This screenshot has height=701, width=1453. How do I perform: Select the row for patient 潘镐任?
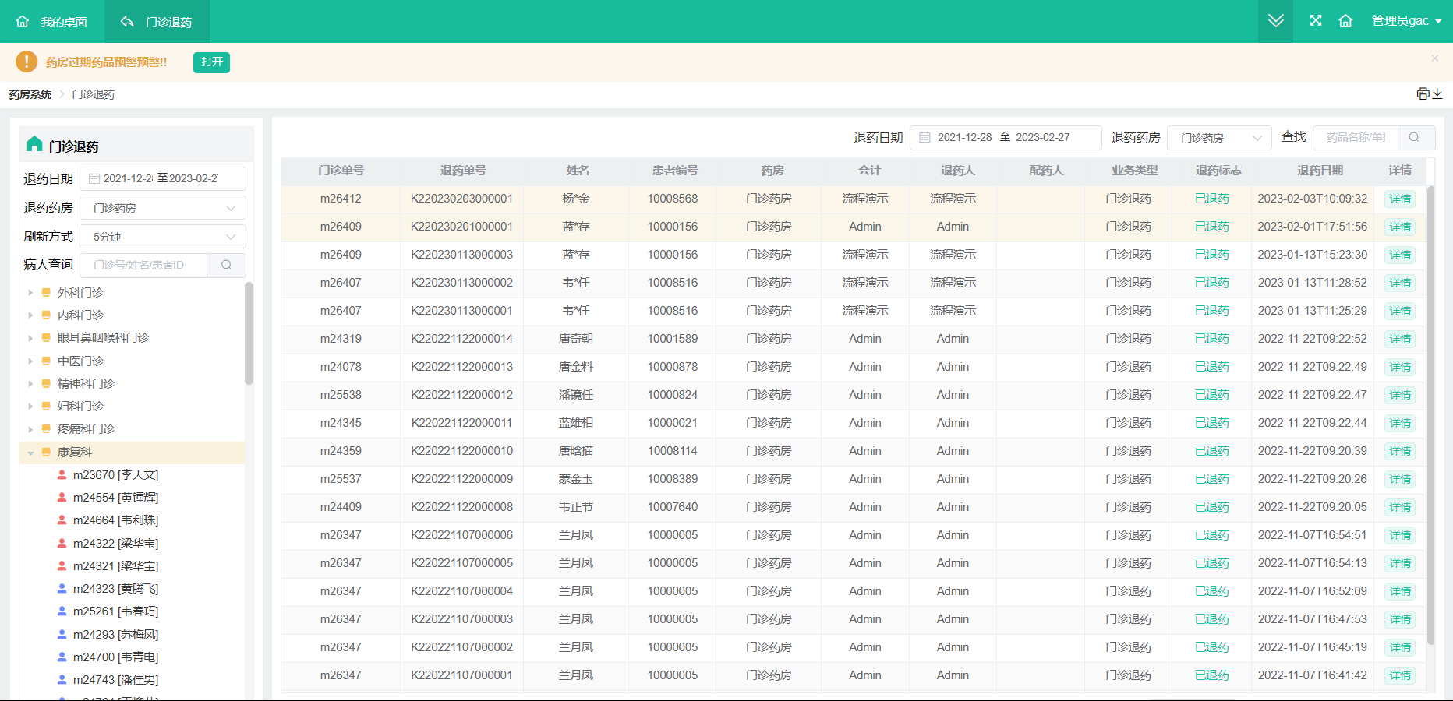tap(854, 395)
